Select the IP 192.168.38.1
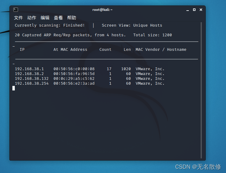Screen dimensions: 226x173 [x=29, y=69]
